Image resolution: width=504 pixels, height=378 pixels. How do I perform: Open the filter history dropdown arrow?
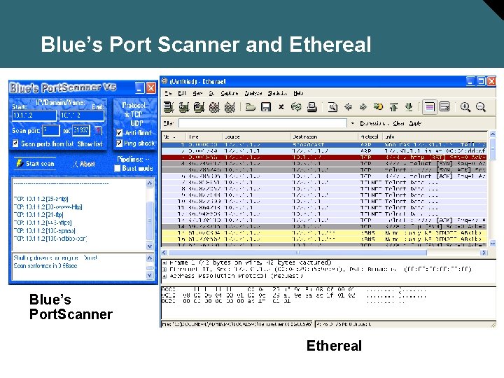tap(353, 123)
